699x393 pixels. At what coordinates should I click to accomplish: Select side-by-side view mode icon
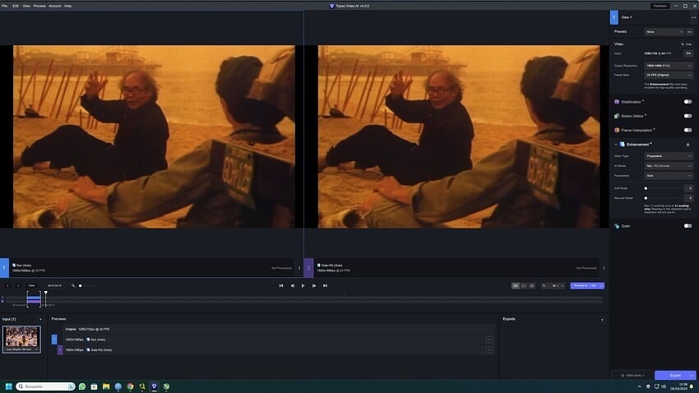point(516,285)
